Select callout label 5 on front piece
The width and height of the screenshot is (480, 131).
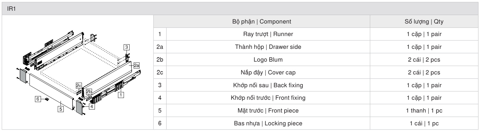tap(60, 109)
